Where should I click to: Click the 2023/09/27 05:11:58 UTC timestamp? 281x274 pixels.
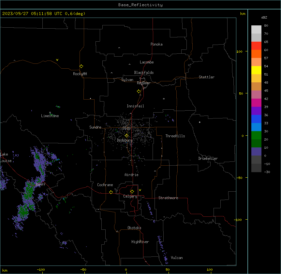[32, 14]
